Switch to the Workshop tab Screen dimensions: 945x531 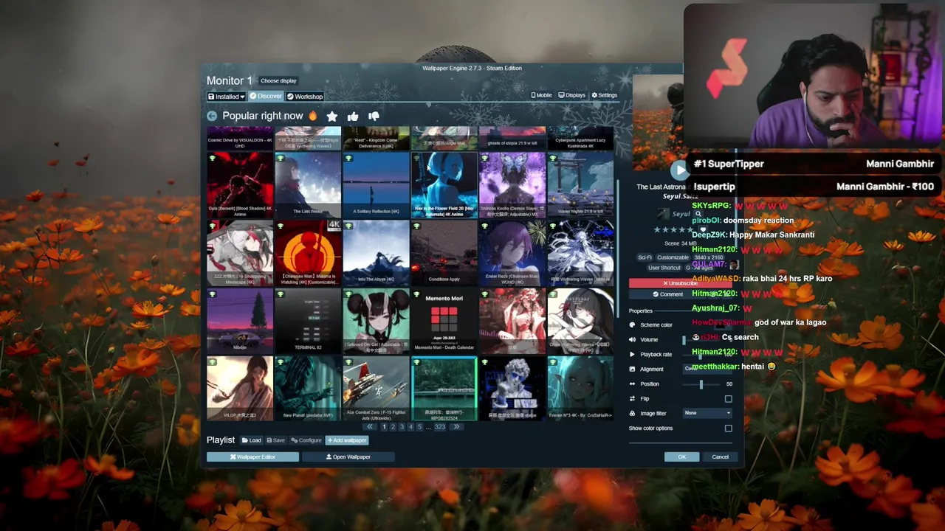click(305, 97)
